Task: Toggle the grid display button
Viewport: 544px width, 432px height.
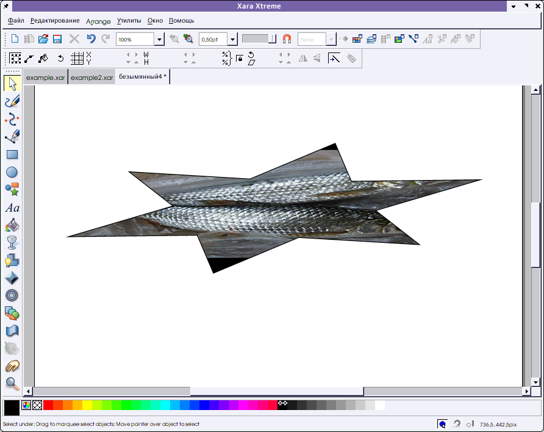Action: [x=77, y=59]
